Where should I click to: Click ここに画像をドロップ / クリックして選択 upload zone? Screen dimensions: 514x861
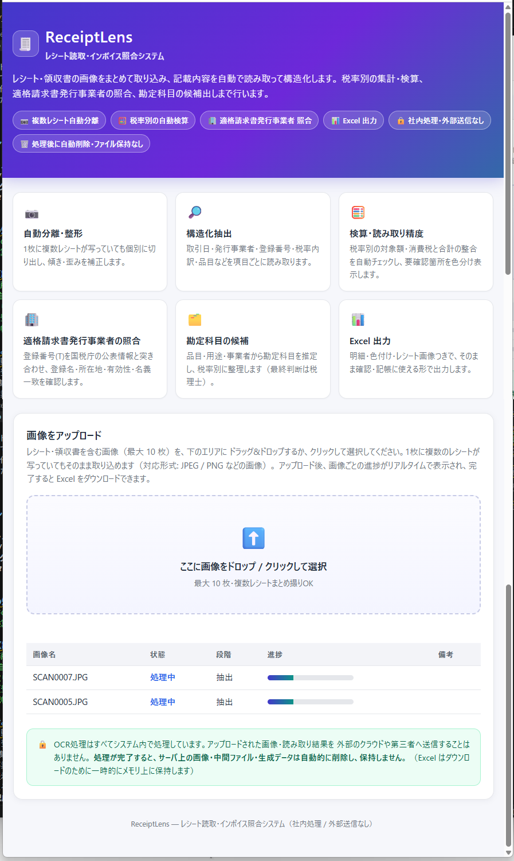253,555
